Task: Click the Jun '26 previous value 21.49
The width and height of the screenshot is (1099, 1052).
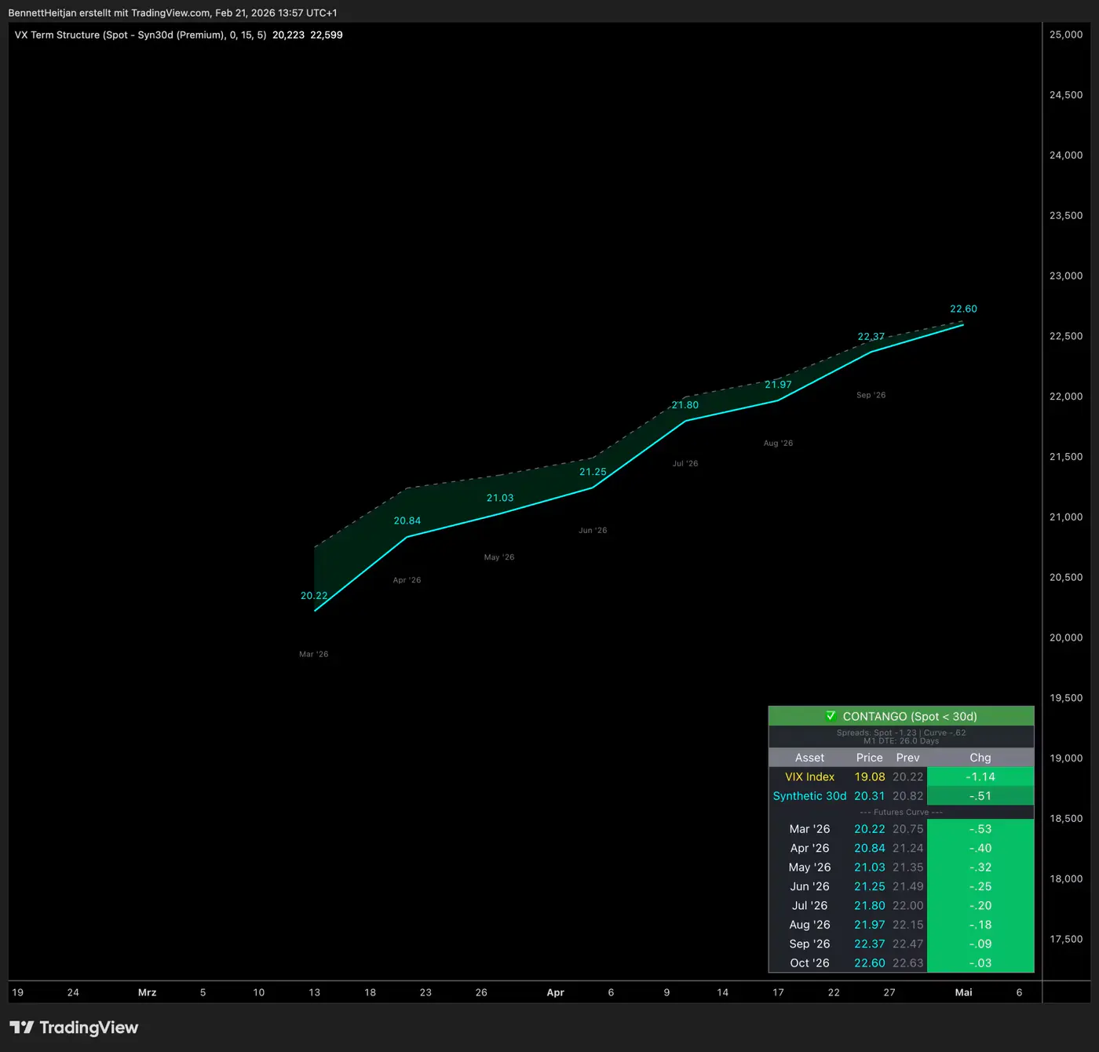Action: (x=907, y=886)
